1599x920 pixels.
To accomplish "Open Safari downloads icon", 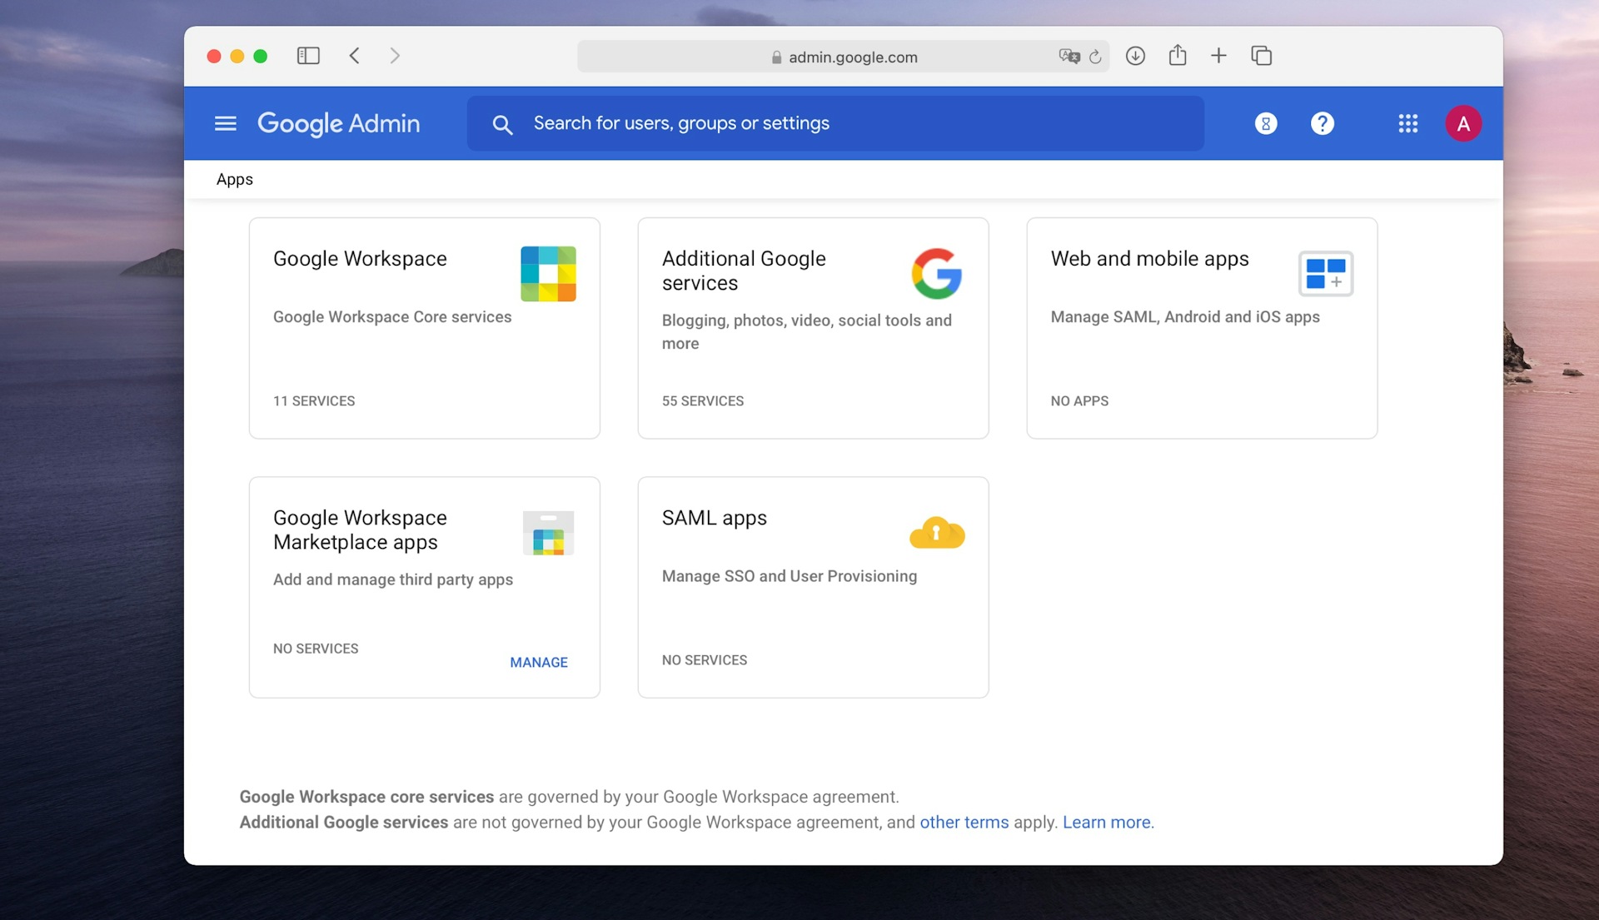I will (x=1135, y=56).
